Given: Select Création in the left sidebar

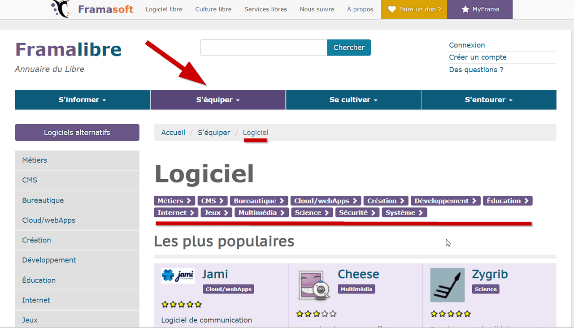Looking at the screenshot, I should 77,240.
